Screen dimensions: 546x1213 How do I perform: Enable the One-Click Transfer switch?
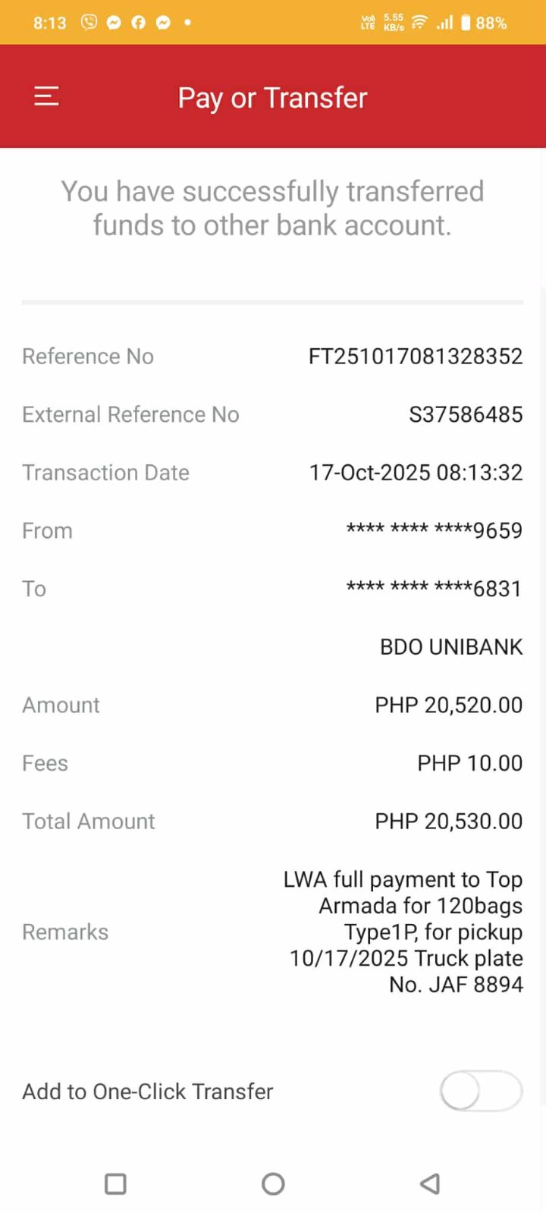(x=481, y=1092)
